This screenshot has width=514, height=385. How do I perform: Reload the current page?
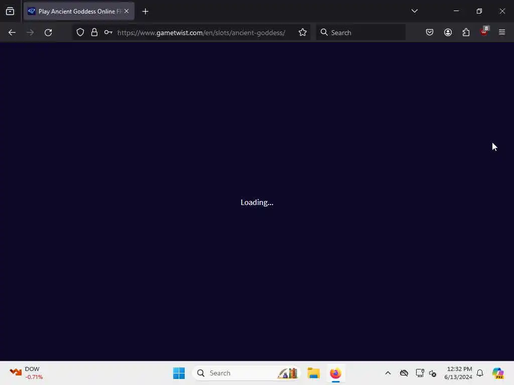48,33
